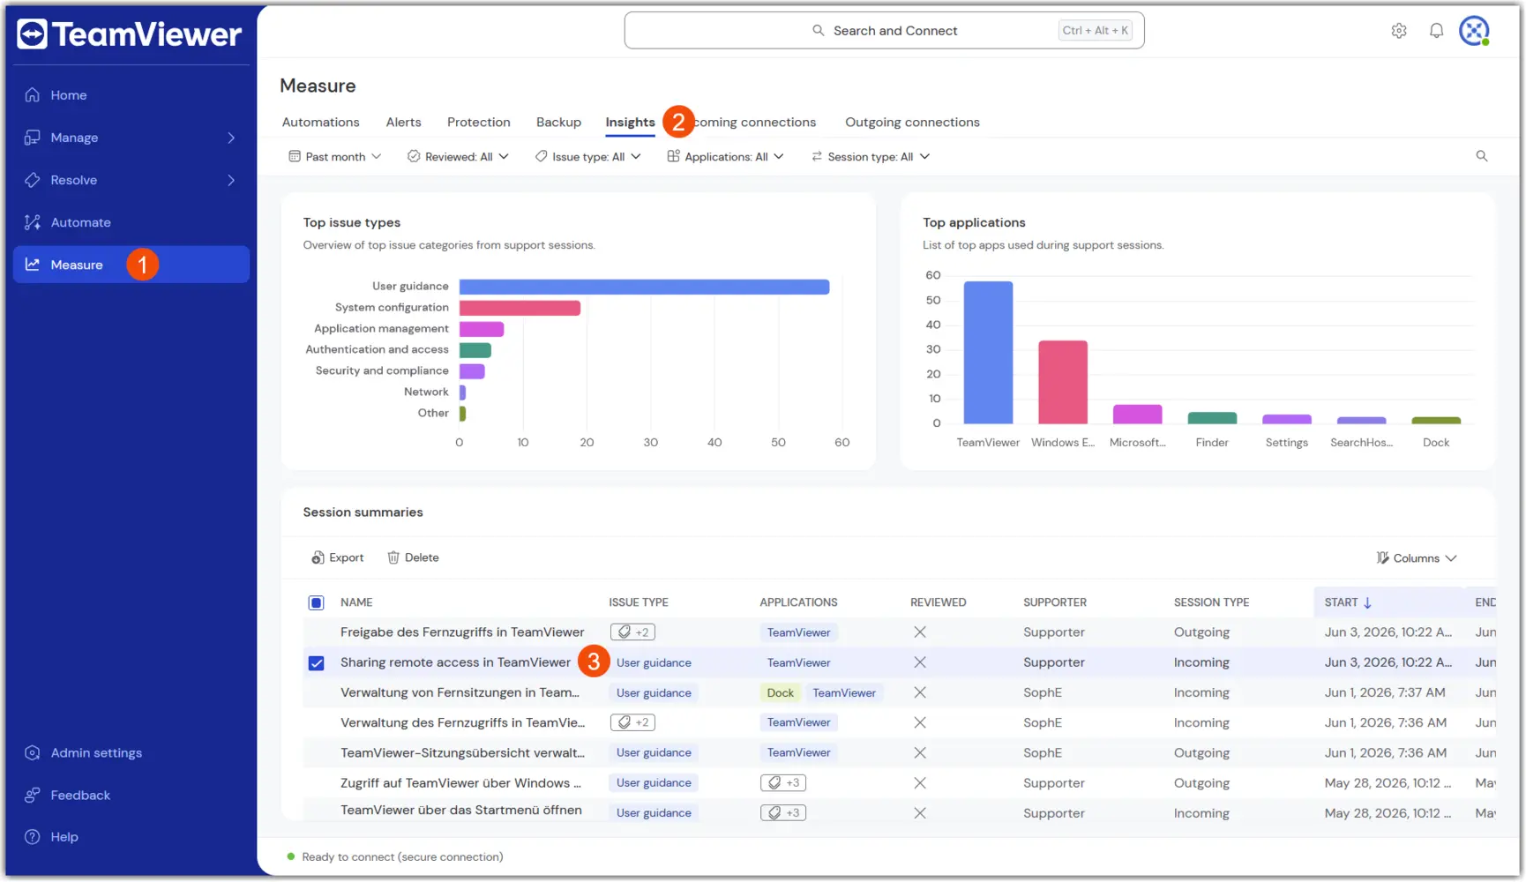
Task: Switch to the Incoming connections tab
Action: (x=754, y=123)
